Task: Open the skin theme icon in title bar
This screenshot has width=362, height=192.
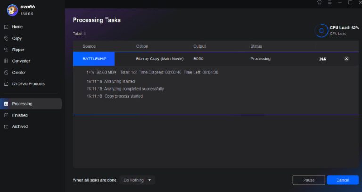Action: pos(320,3)
